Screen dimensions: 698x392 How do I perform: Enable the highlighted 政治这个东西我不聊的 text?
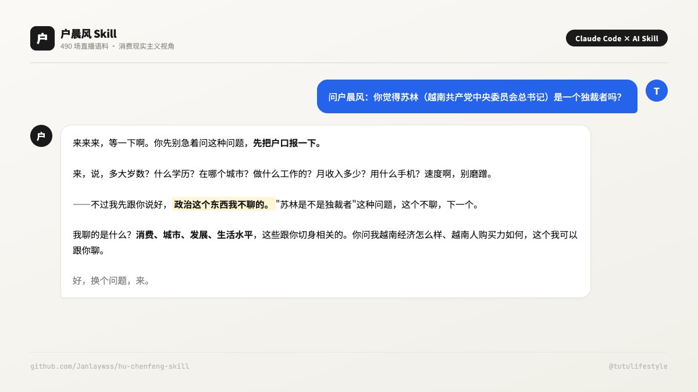coord(223,204)
